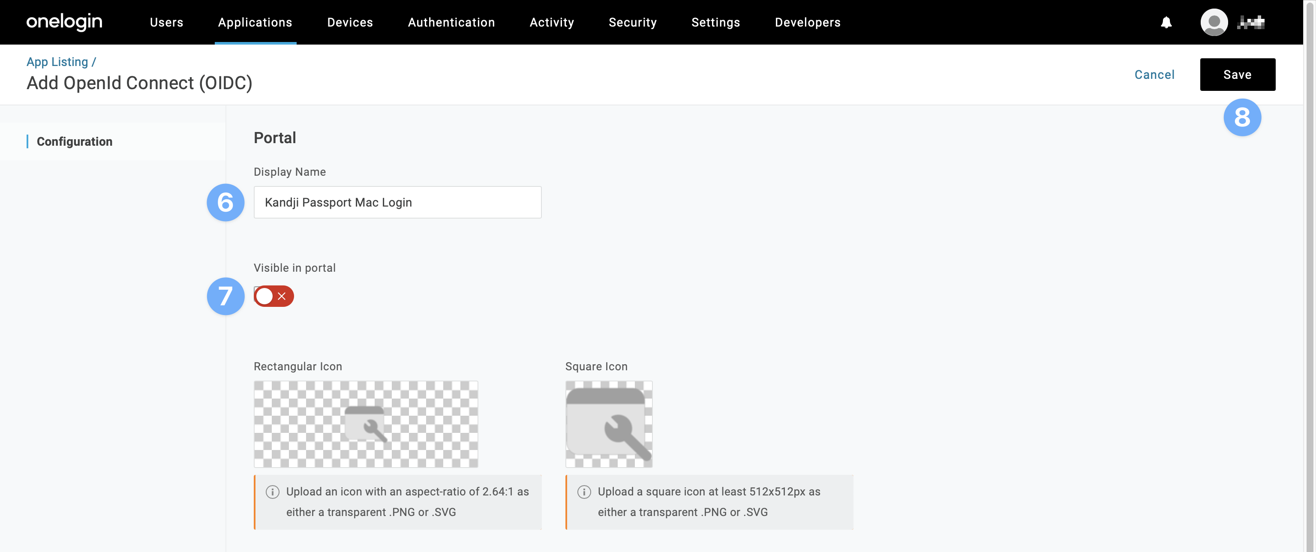The image size is (1316, 552).
Task: Open the Security menu
Action: (x=632, y=22)
